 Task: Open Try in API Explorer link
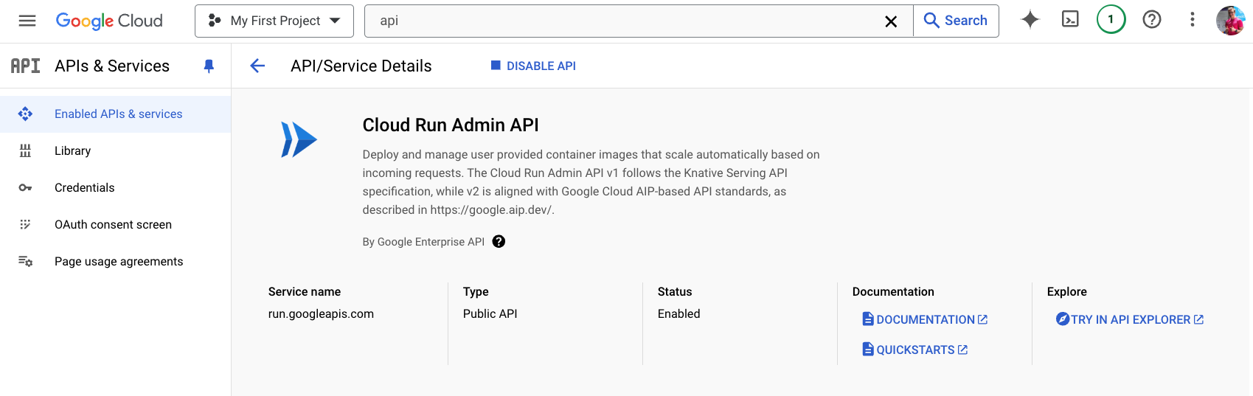[x=1130, y=319]
